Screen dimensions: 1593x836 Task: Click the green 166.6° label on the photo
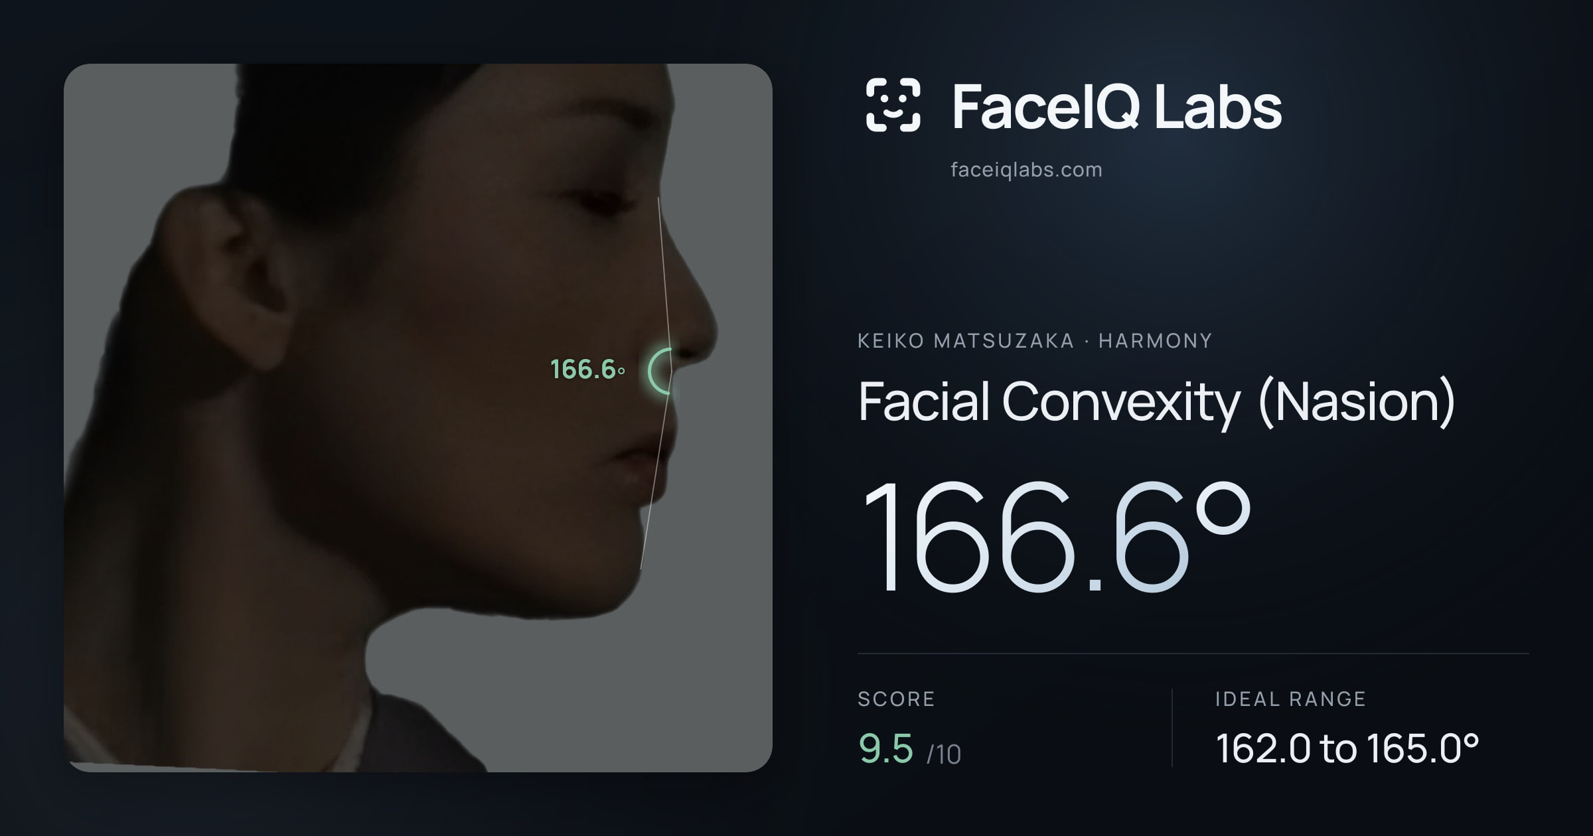click(587, 370)
